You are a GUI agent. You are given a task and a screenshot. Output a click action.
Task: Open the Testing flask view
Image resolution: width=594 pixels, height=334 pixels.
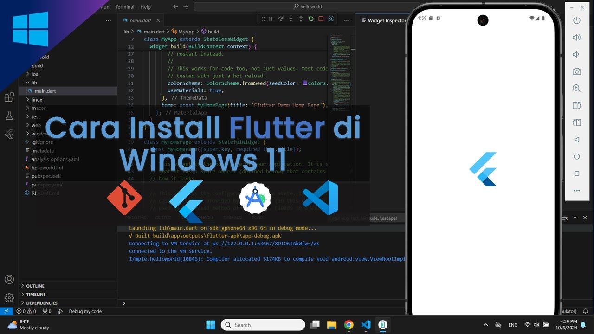pos(9,116)
